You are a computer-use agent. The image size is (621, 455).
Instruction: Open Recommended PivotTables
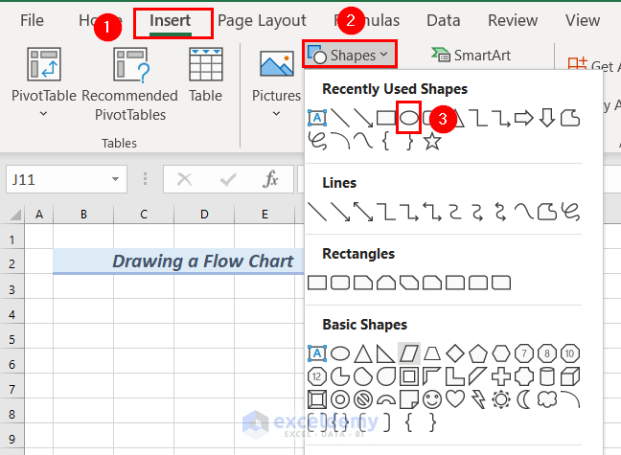130,84
